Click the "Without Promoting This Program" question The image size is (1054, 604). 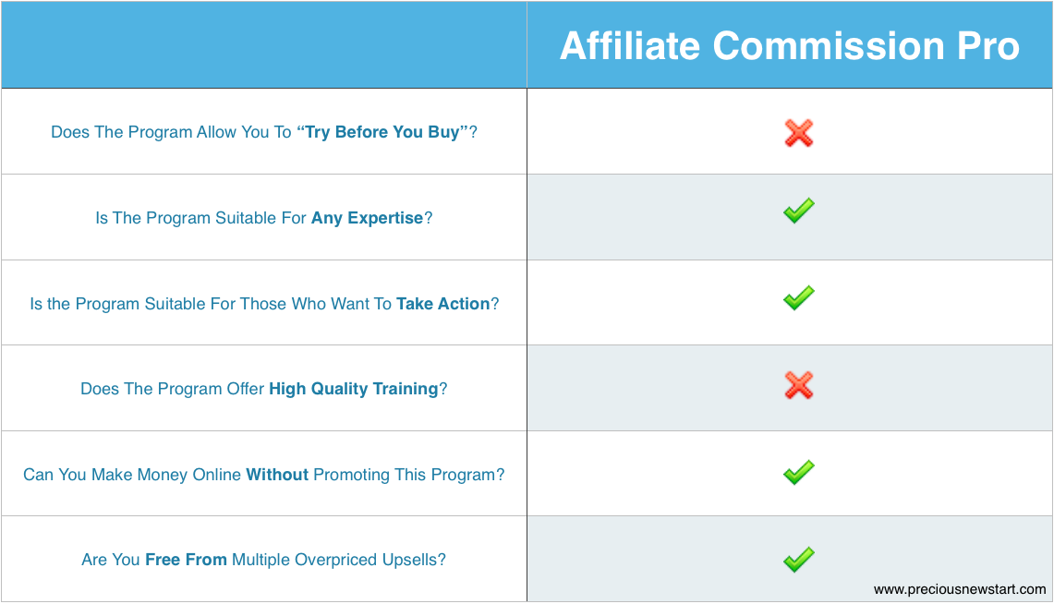click(x=264, y=475)
